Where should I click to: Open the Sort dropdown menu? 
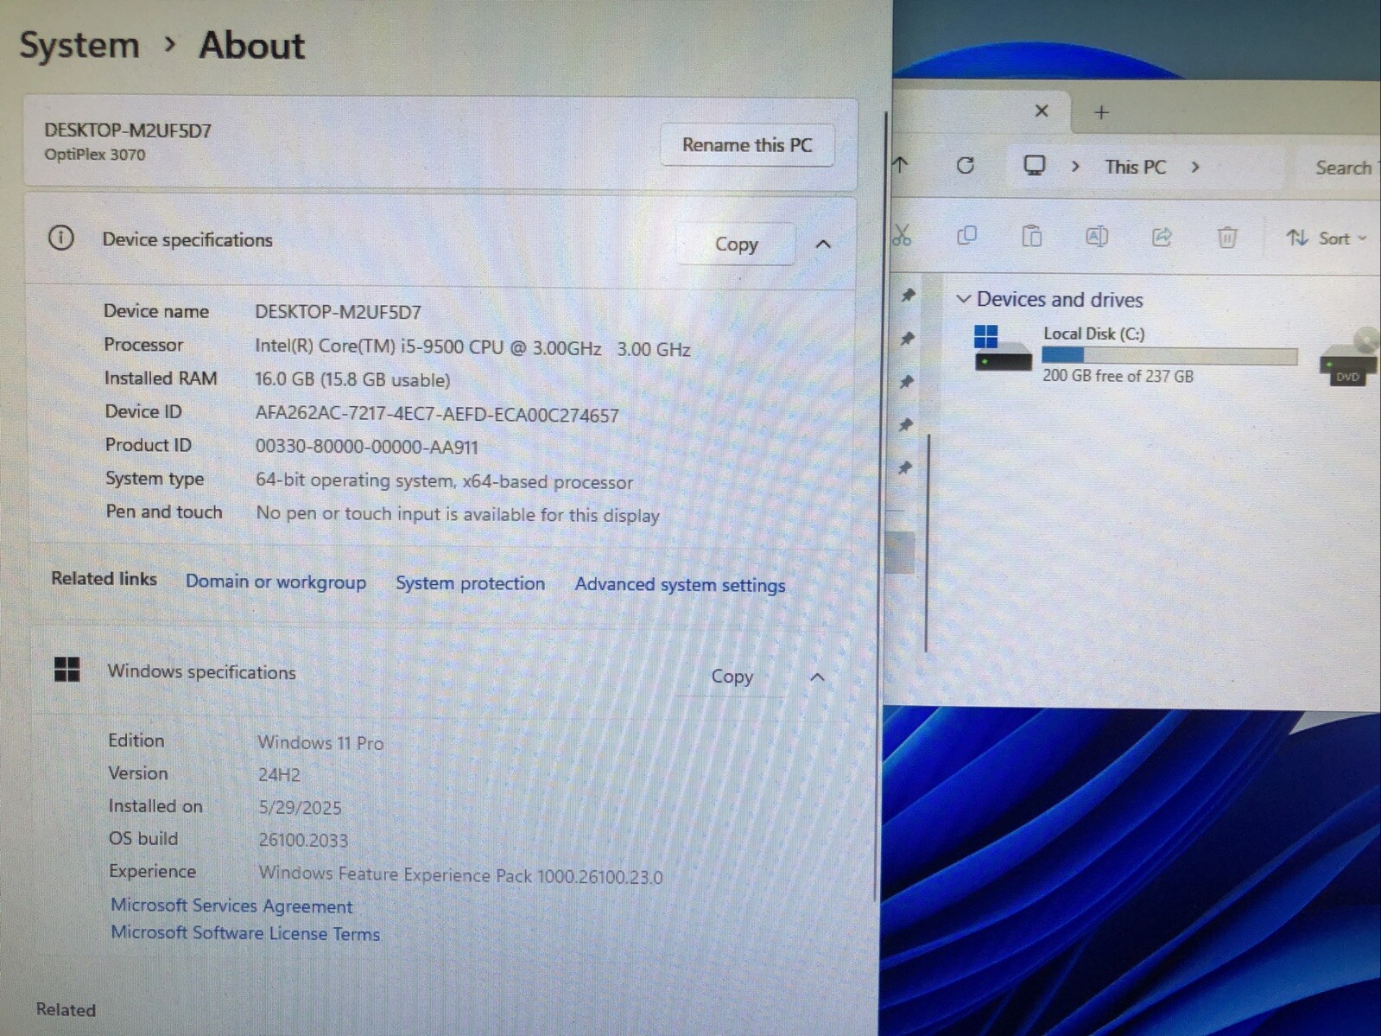tap(1326, 238)
